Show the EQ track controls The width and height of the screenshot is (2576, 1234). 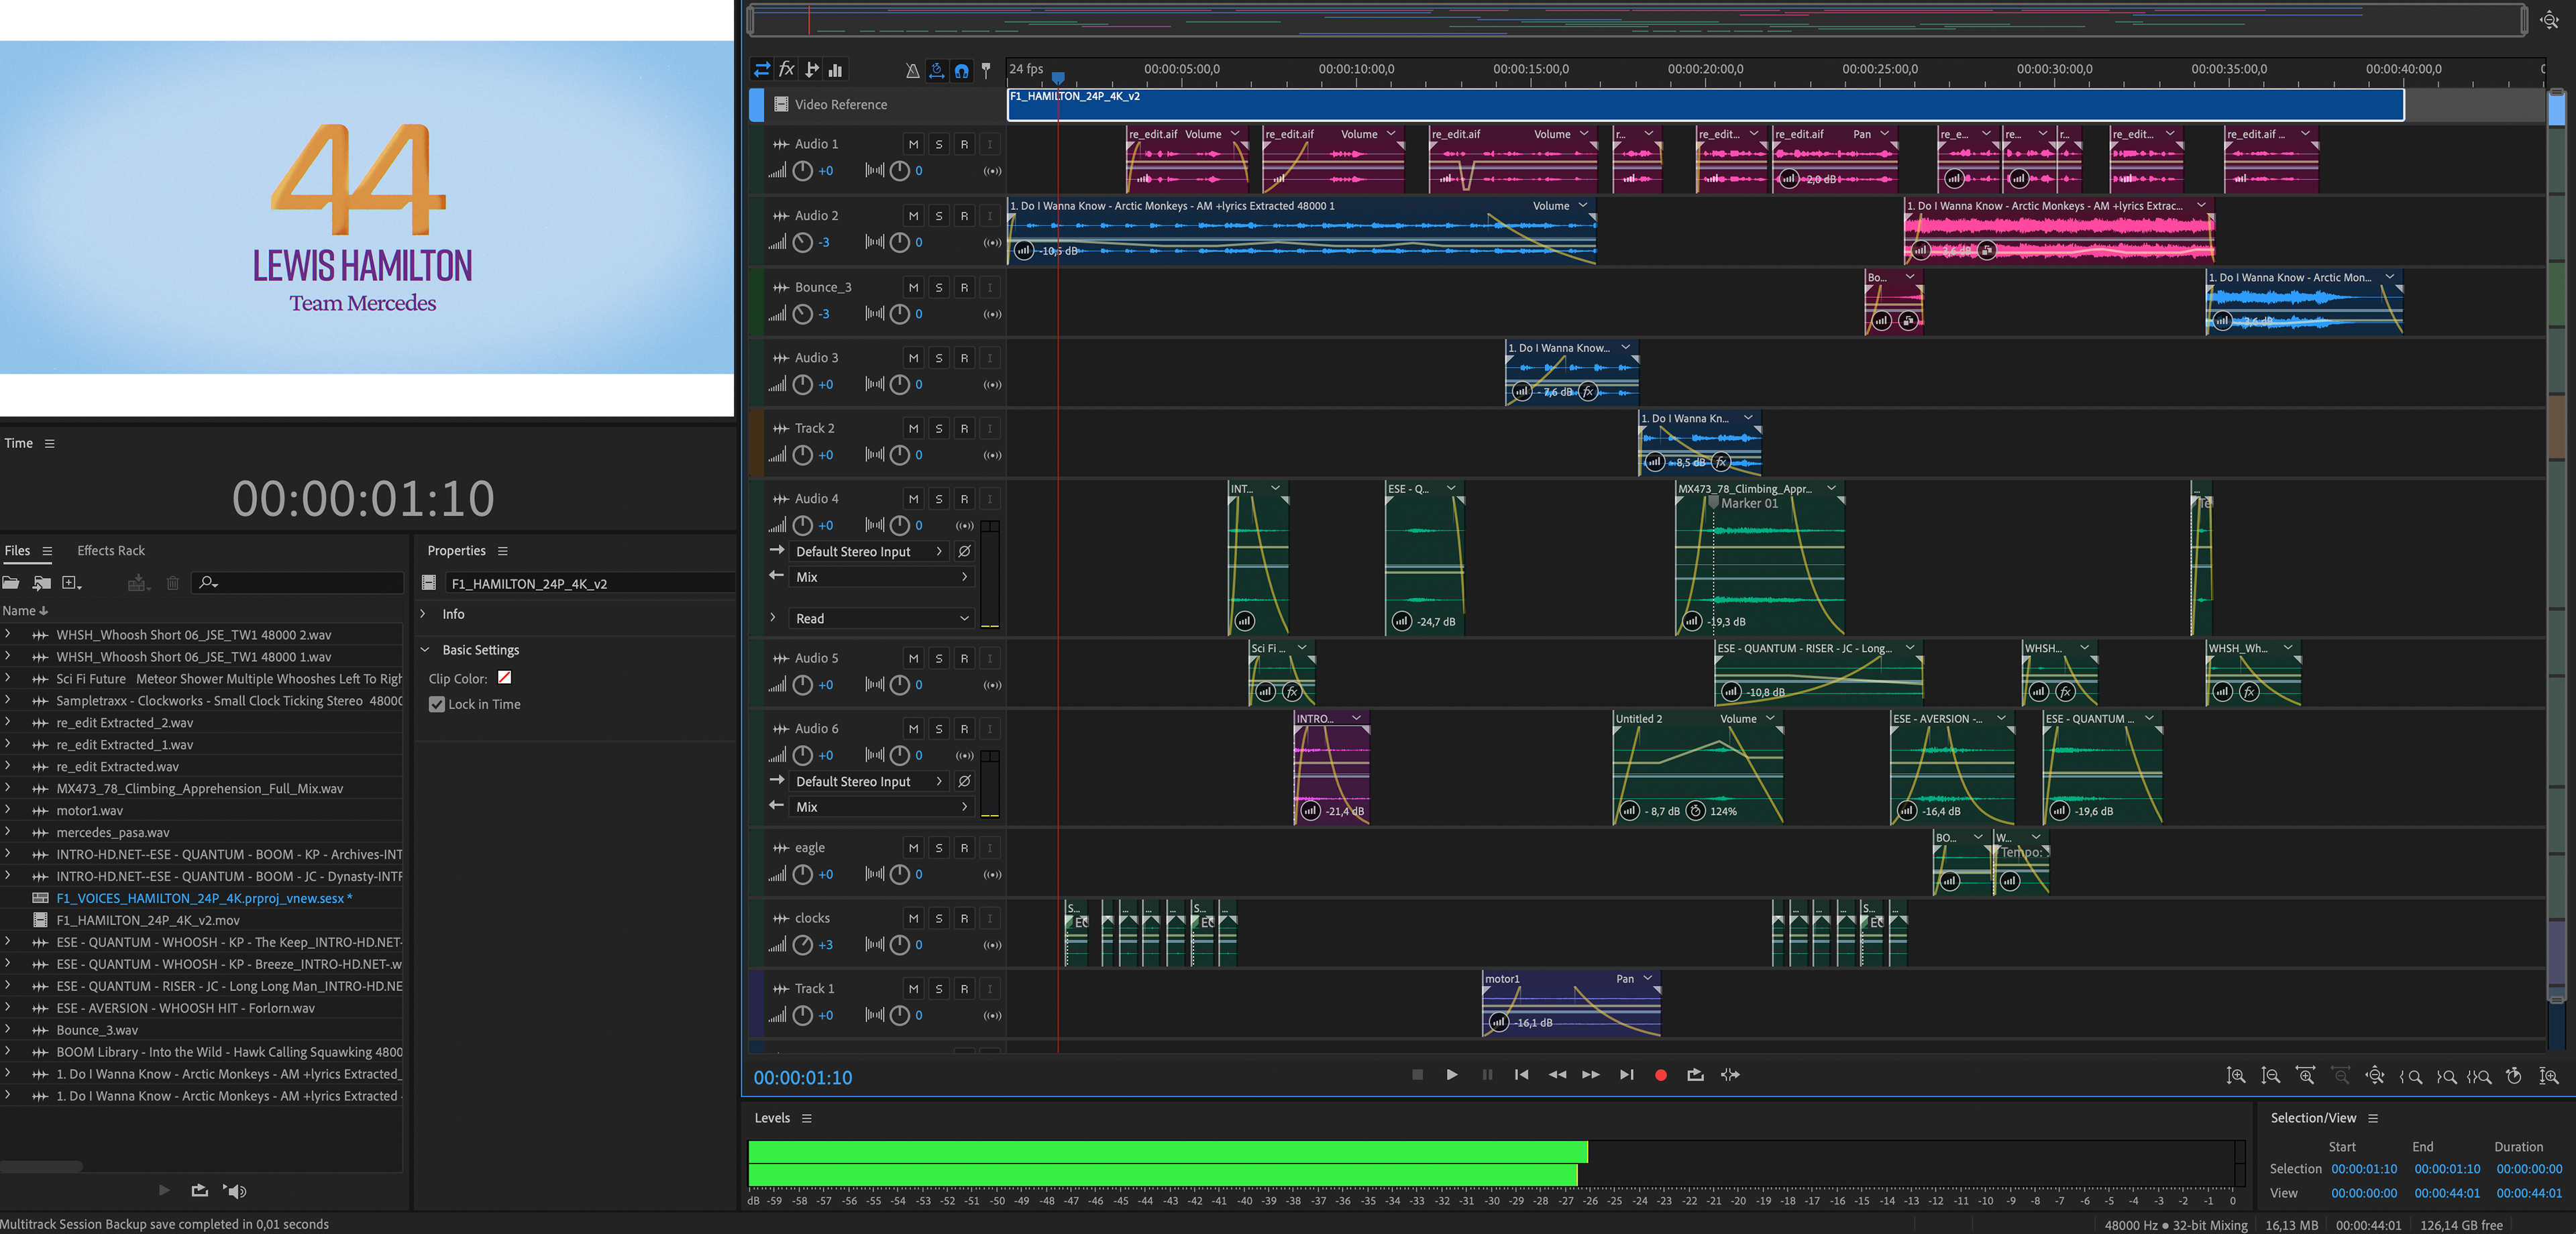pyautogui.click(x=836, y=69)
